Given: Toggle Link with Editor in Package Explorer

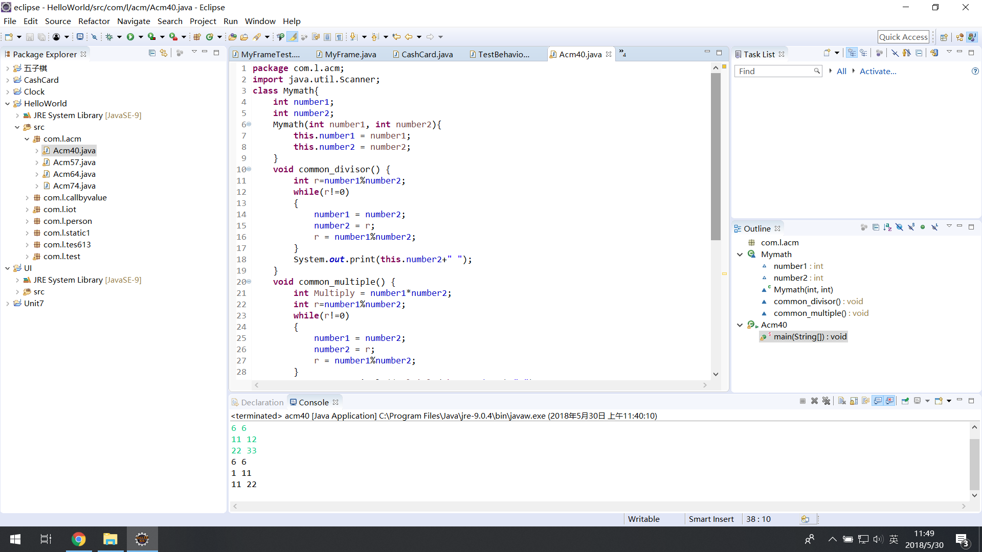Looking at the screenshot, I should (x=164, y=53).
